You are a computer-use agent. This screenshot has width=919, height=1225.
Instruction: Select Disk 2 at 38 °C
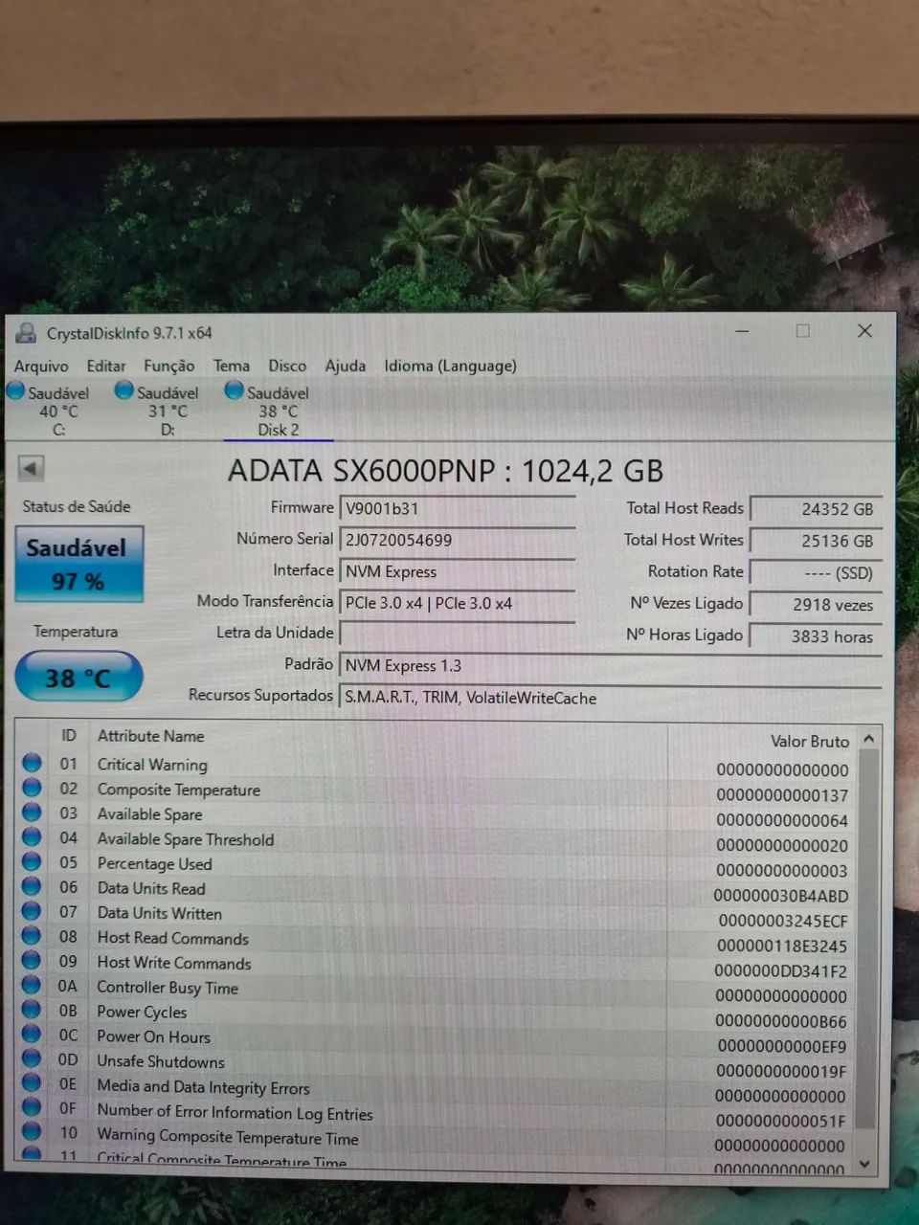tap(278, 411)
